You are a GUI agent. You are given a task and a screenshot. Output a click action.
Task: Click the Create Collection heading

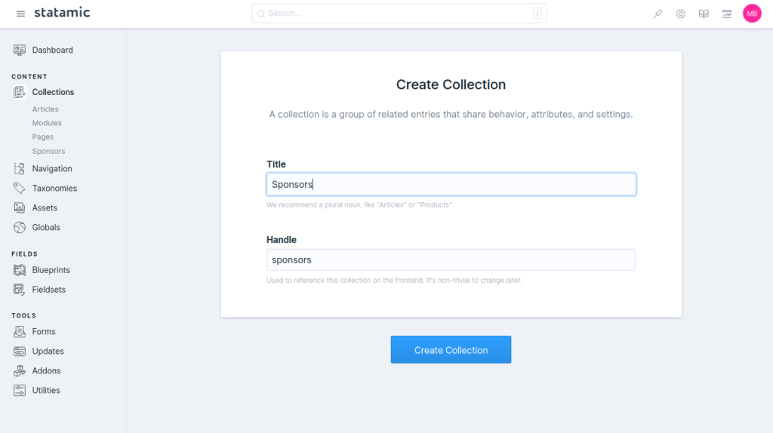pyautogui.click(x=451, y=84)
